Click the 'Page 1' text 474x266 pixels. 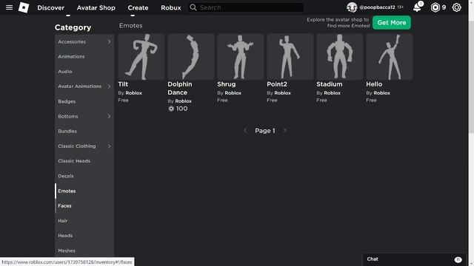265,131
